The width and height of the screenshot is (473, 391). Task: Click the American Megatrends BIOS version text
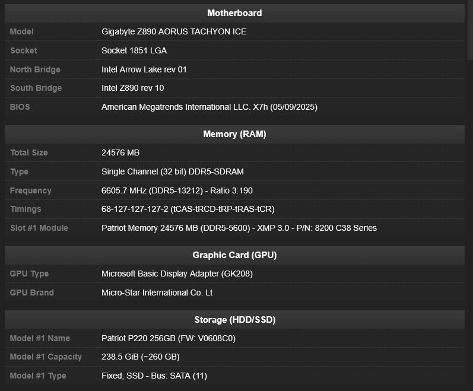209,107
